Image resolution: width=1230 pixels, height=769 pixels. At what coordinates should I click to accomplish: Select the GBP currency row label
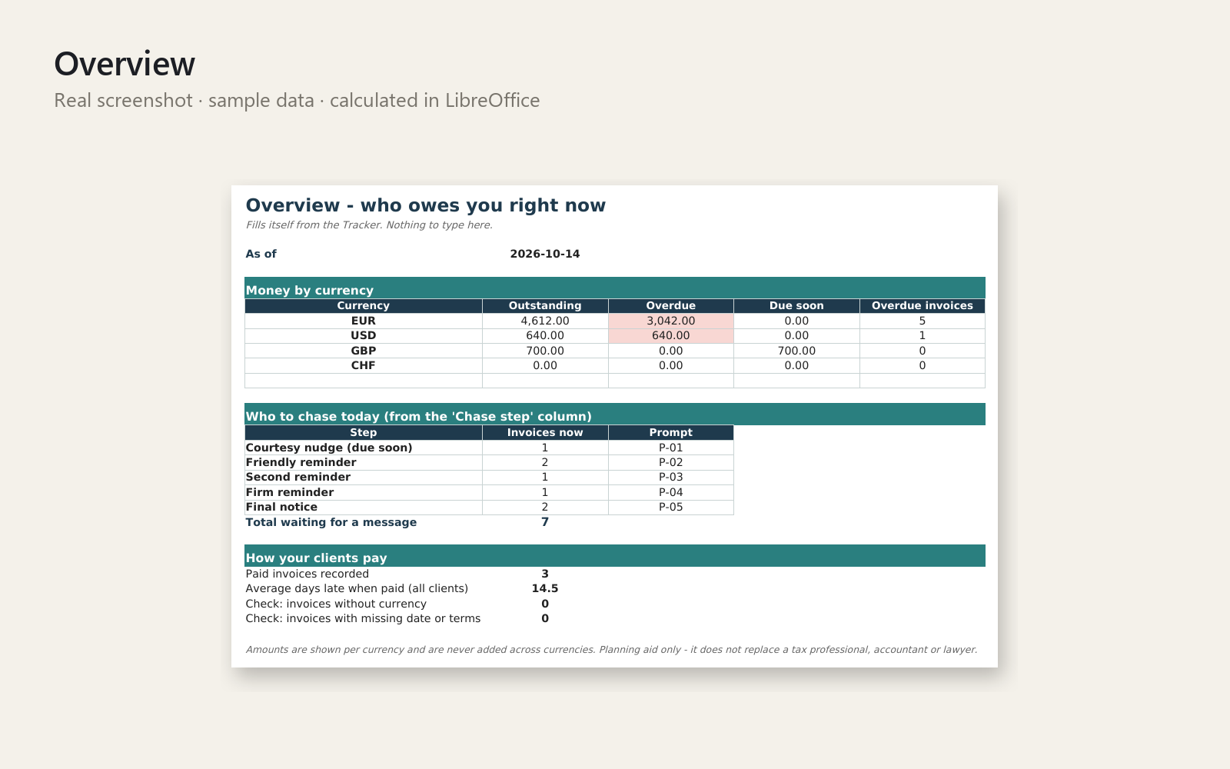(x=363, y=351)
